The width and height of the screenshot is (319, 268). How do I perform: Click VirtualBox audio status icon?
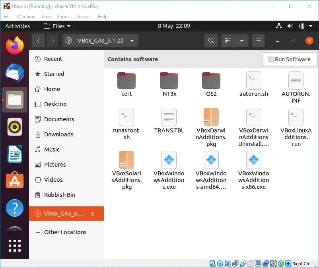click(x=228, y=264)
